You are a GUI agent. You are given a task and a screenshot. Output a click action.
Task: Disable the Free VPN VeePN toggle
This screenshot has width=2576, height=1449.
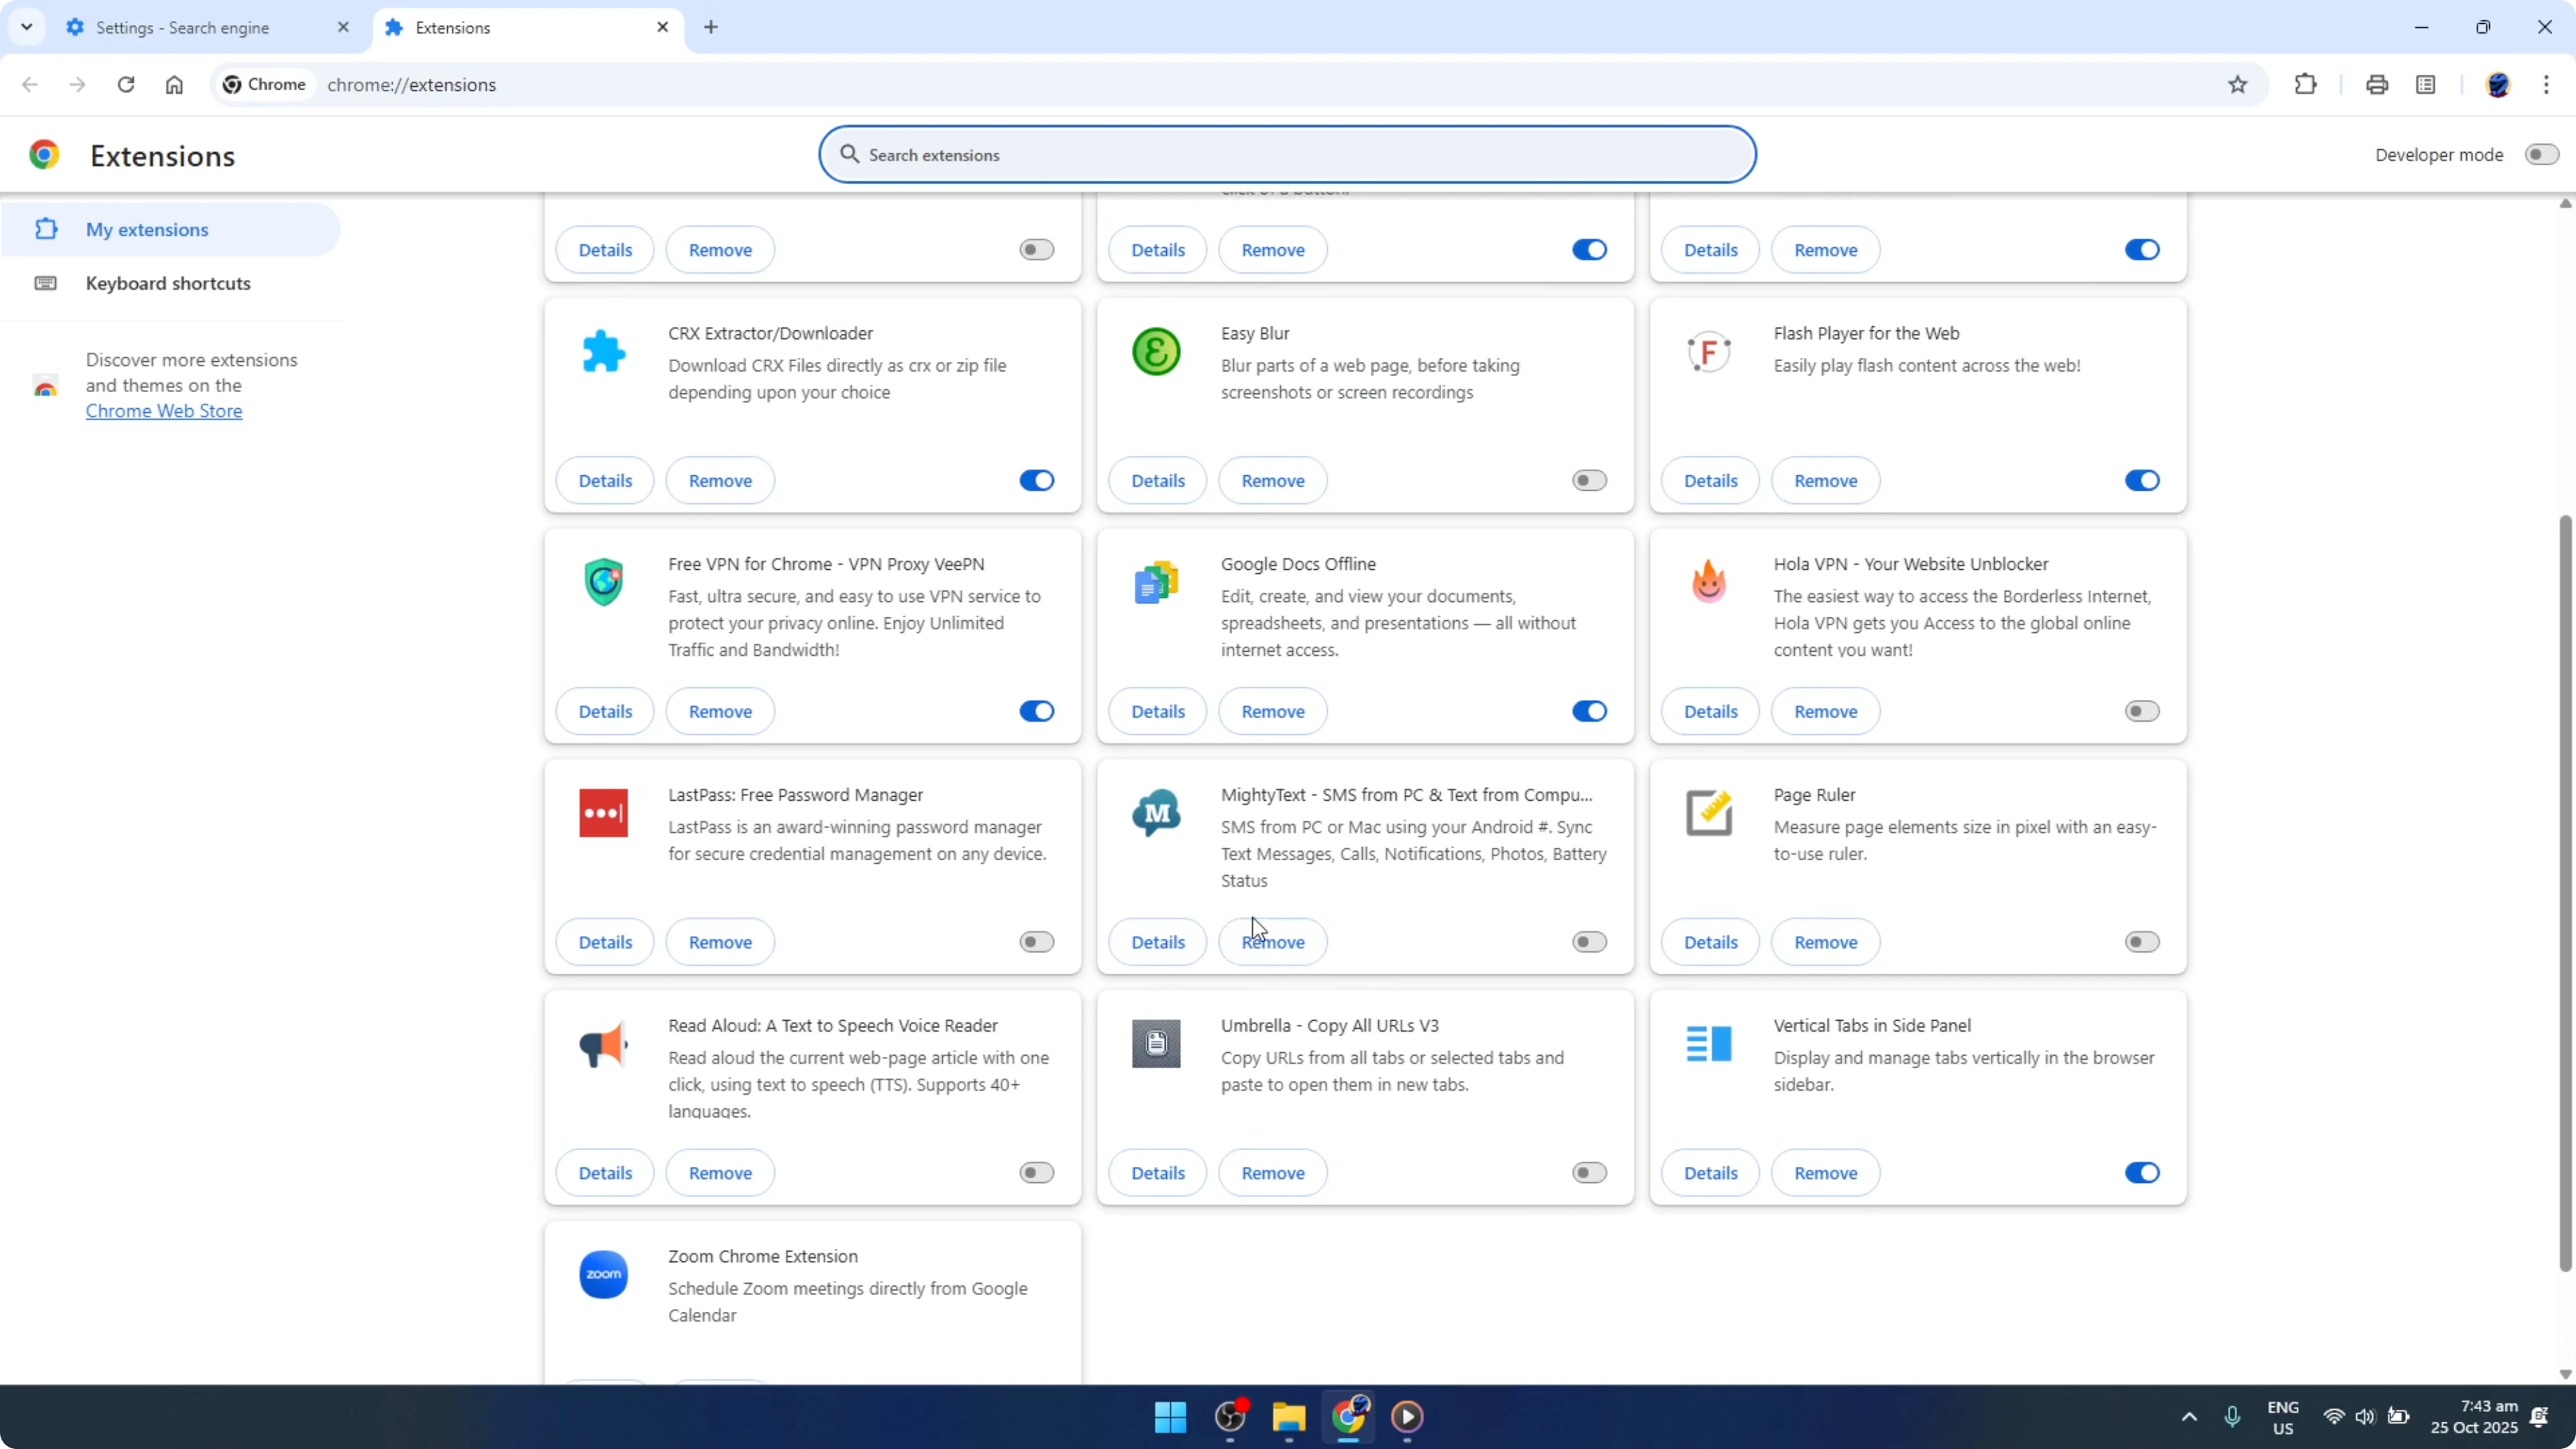point(1036,711)
